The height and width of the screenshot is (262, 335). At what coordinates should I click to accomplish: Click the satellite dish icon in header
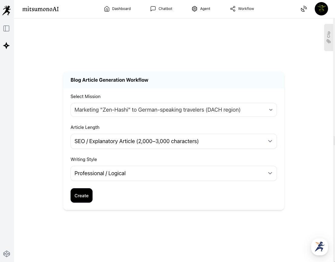click(x=304, y=9)
